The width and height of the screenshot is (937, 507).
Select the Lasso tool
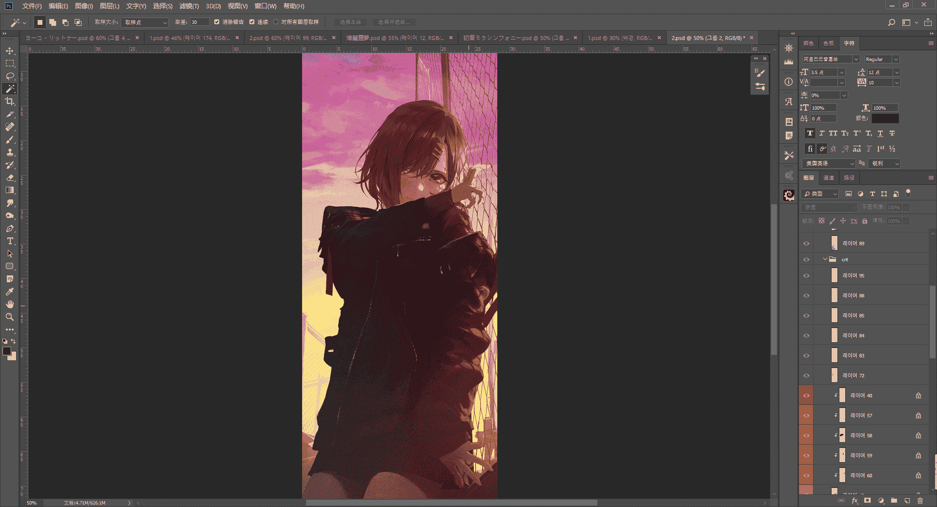pyautogui.click(x=10, y=76)
